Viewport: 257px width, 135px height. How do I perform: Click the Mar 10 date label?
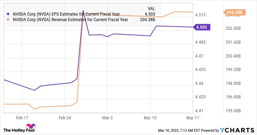(x=150, y=118)
